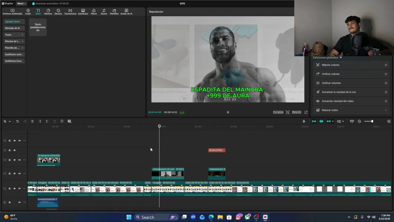394x222 pixels.
Task: Toggle Mejorar colores option
Action: click(x=386, y=65)
